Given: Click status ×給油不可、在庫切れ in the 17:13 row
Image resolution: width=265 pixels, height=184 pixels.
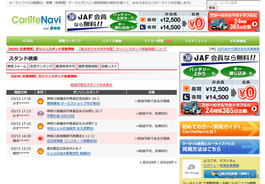Looking at the screenshot, I should tap(152, 113).
